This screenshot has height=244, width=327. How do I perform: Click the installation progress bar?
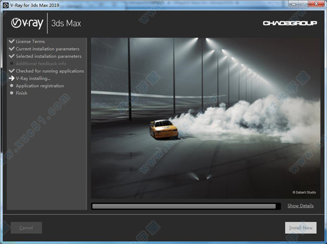point(186,206)
